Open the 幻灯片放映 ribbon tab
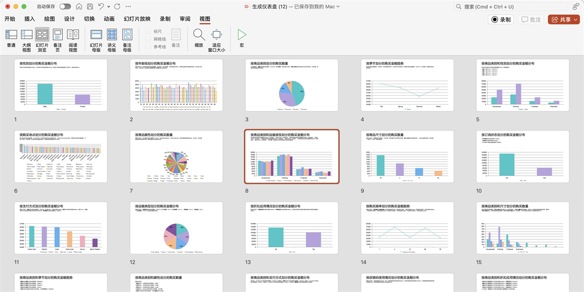Viewport: 584px width, 292px height. click(137, 19)
